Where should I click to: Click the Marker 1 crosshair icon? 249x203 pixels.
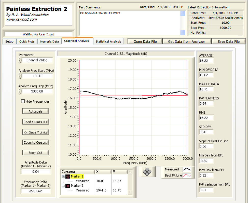[68, 177]
